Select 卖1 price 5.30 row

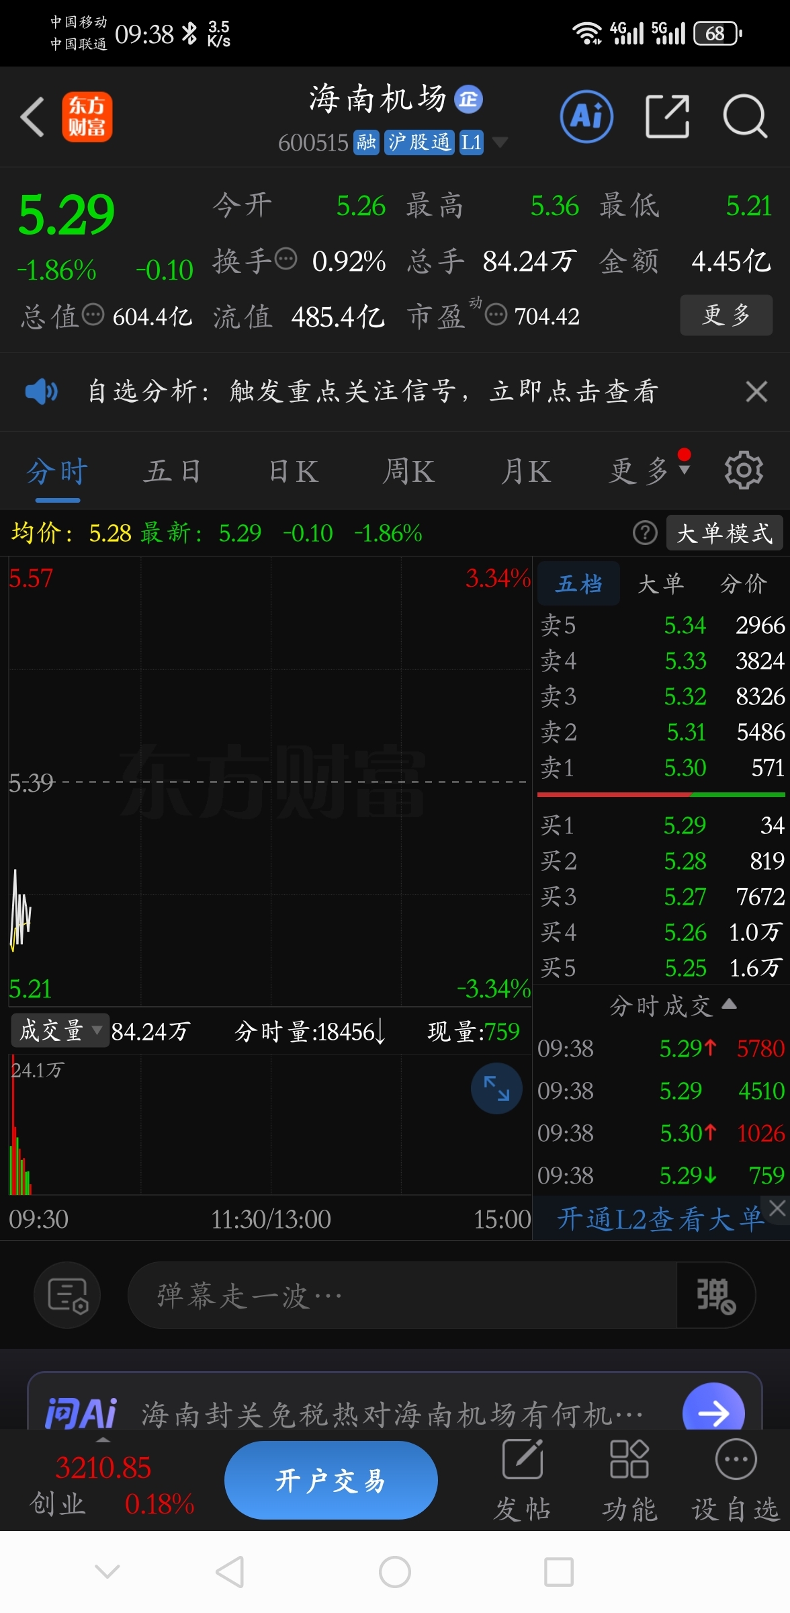coord(662,767)
